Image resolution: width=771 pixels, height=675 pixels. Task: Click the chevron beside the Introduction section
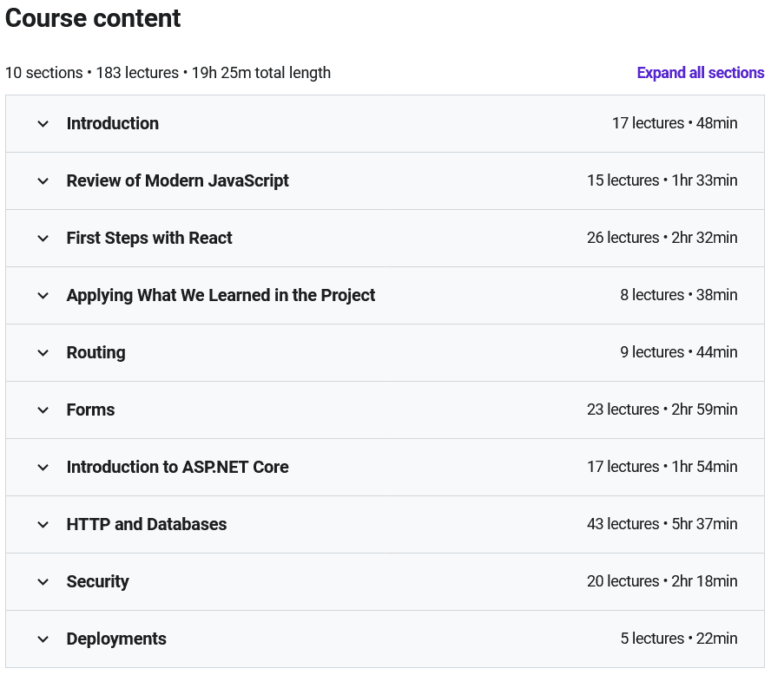click(x=43, y=124)
